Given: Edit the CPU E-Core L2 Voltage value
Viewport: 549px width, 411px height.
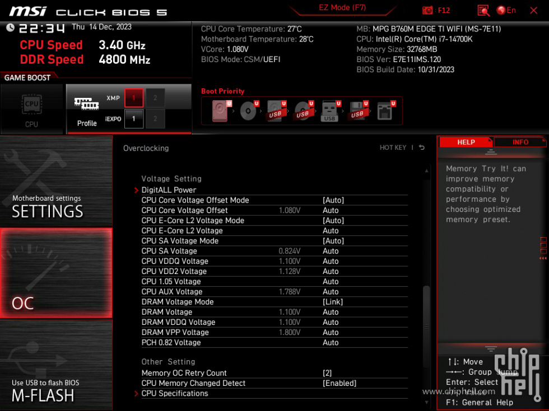Looking at the screenshot, I should pos(330,230).
